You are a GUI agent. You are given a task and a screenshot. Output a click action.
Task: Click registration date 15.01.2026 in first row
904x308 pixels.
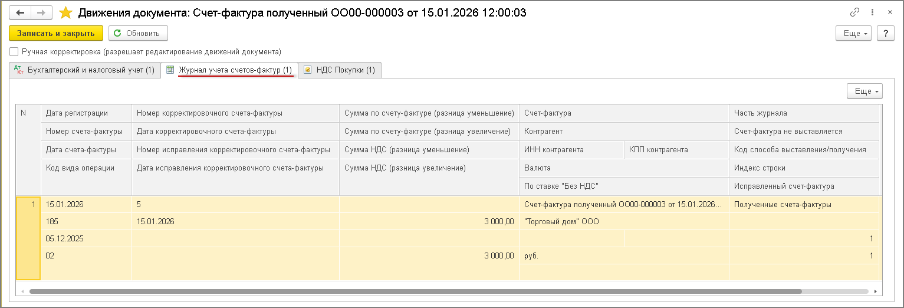[86, 205]
